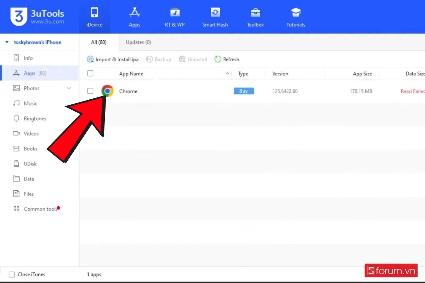Image resolution: width=425 pixels, height=283 pixels.
Task: Toggle App Name column sort order
Action: click(227, 73)
